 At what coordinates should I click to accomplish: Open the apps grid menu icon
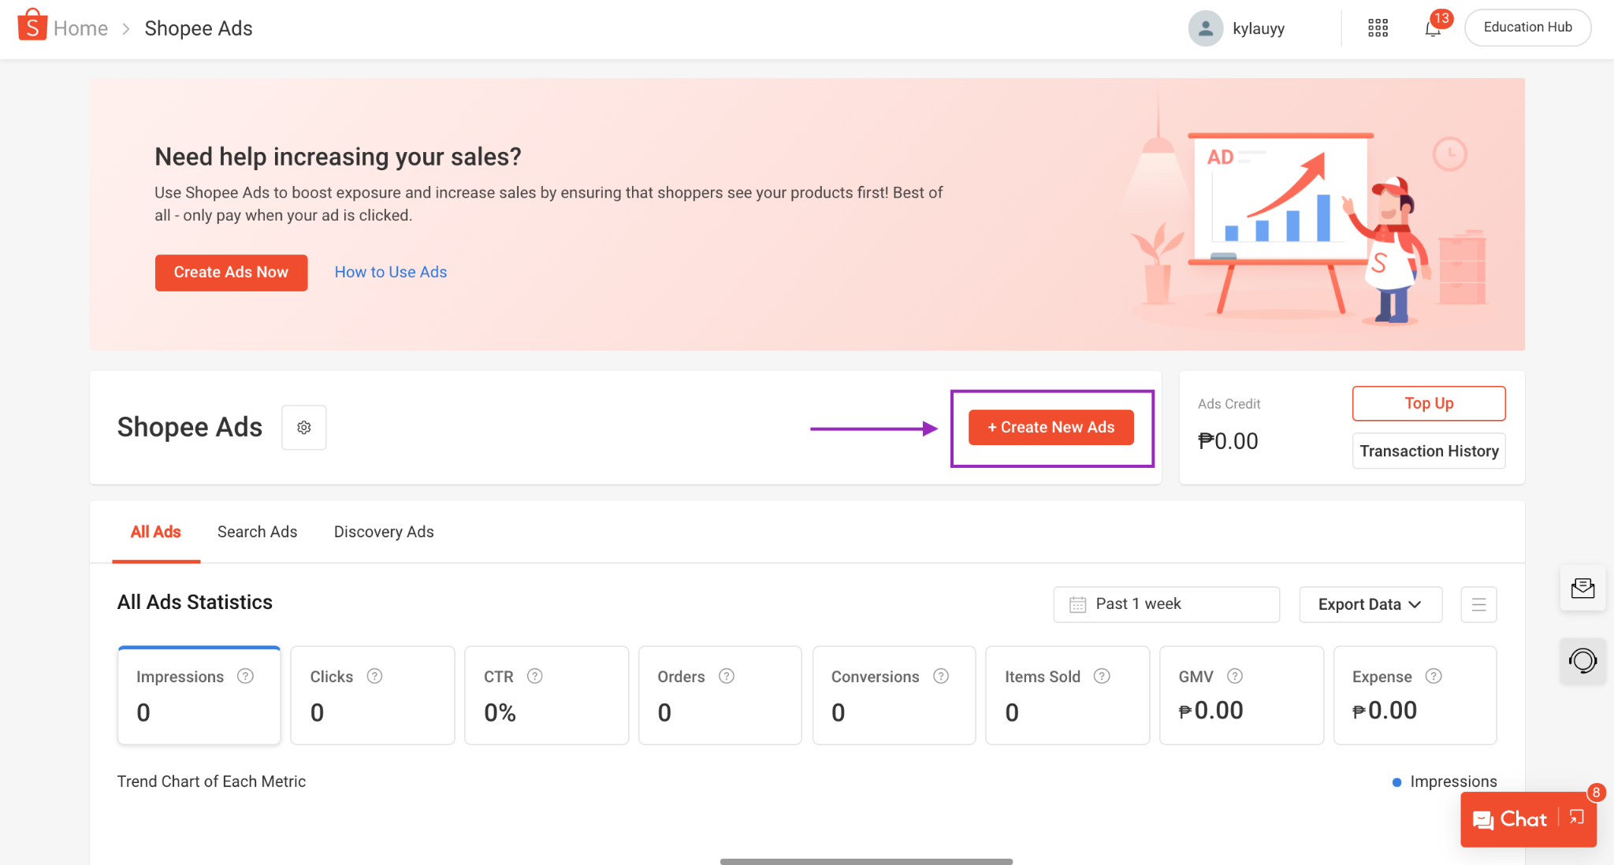(1378, 28)
